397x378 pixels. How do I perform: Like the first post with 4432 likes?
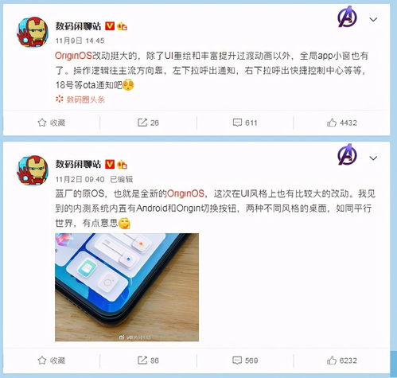[x=342, y=123]
